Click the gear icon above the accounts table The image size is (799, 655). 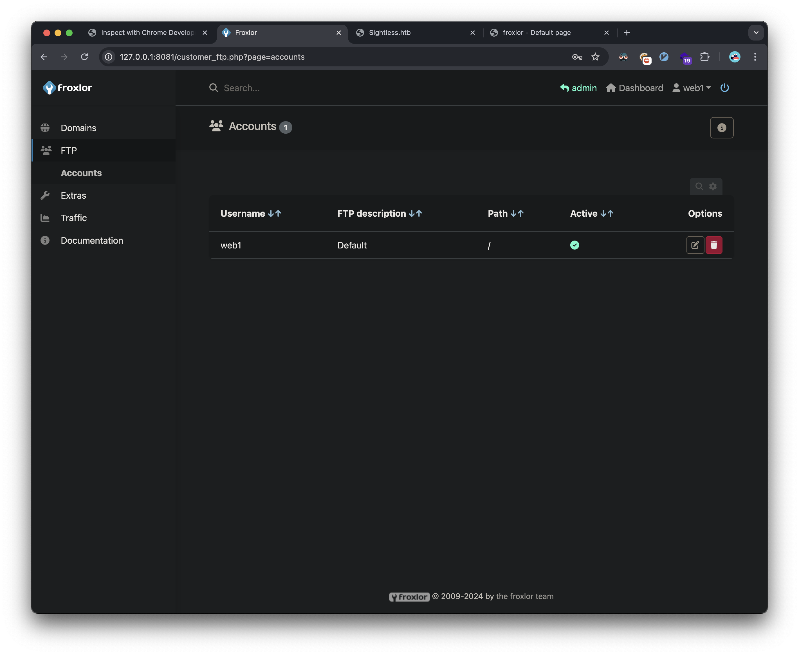coord(713,186)
